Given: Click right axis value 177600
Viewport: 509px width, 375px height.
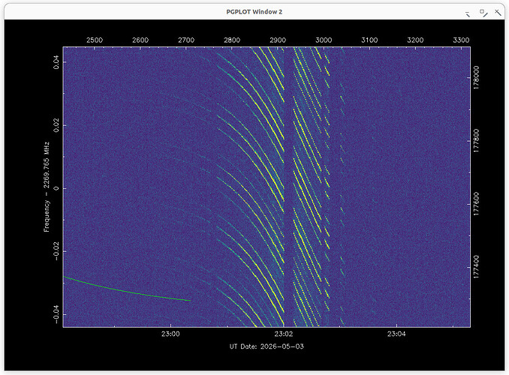Looking at the screenshot, I should [476, 204].
